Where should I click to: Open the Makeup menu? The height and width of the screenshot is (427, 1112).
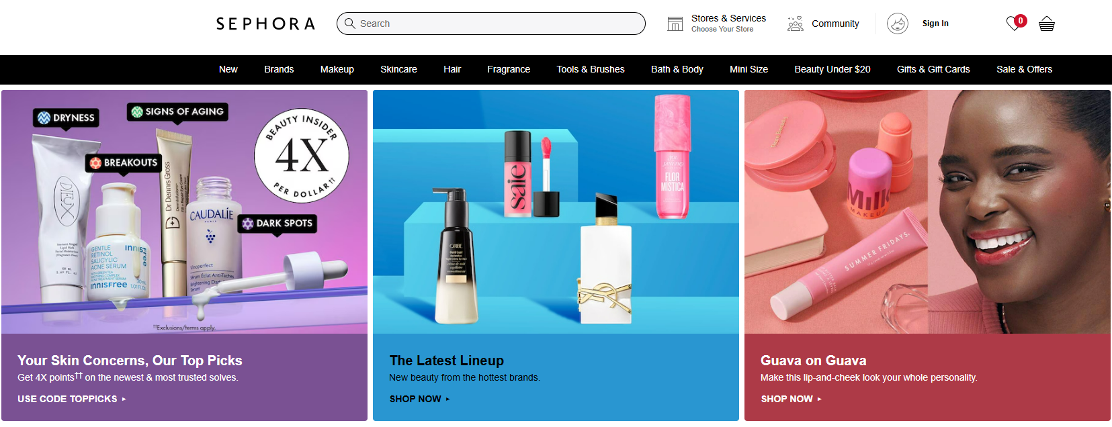tap(337, 69)
